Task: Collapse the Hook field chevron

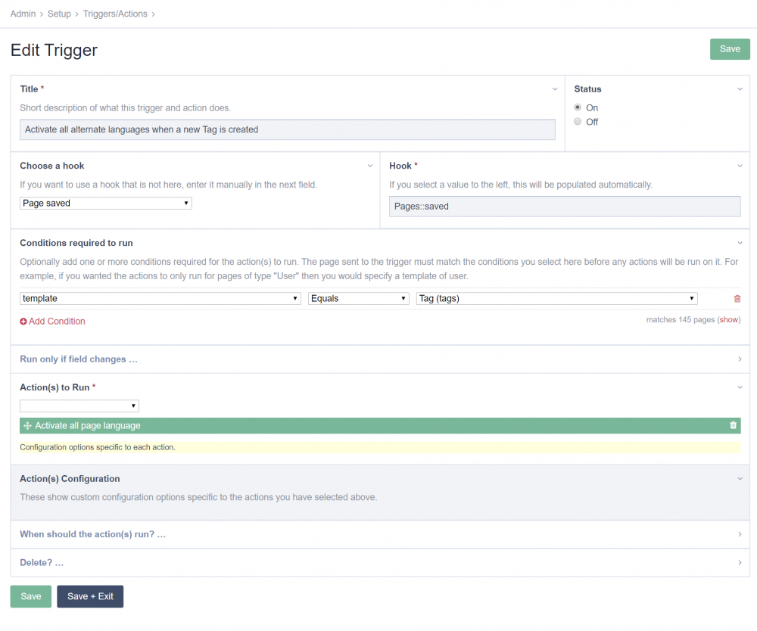Action: [x=740, y=166]
